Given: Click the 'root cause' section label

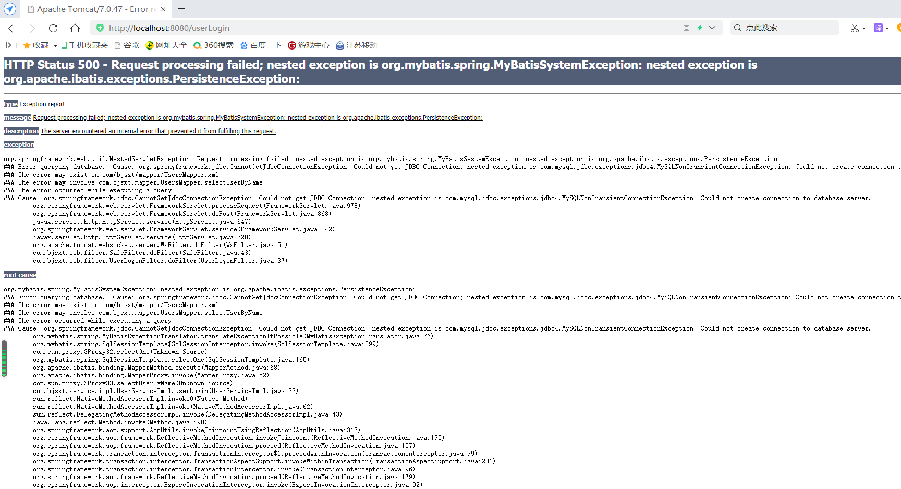Looking at the screenshot, I should [20, 275].
